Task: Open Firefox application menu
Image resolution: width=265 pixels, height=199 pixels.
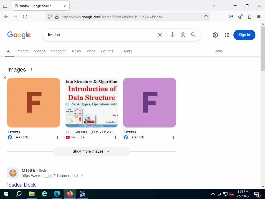Action: coord(259,17)
